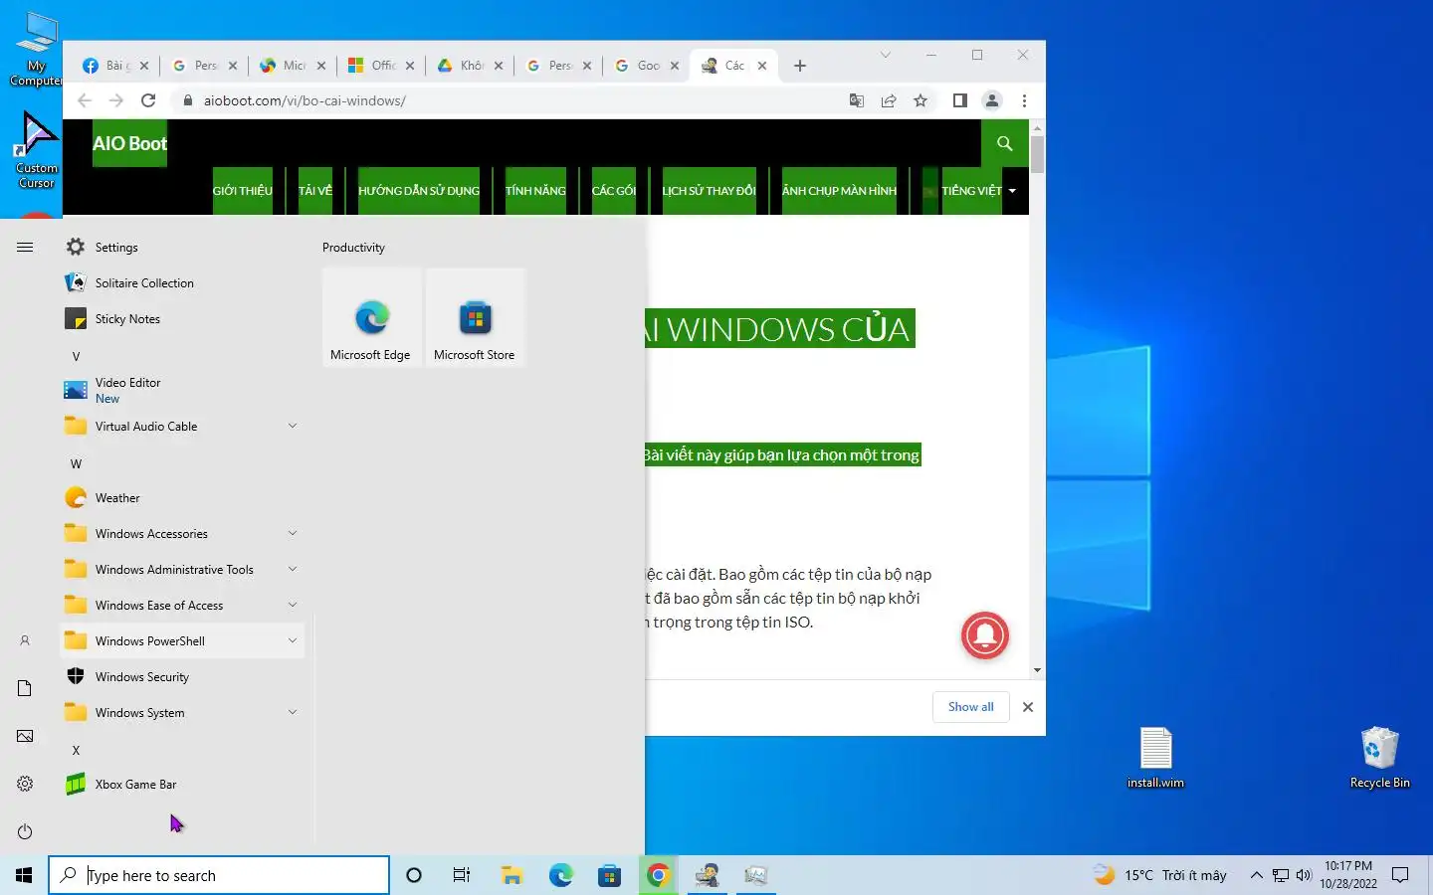
Task: Open the TÍNH NĂNG menu item
Action: 535,191
